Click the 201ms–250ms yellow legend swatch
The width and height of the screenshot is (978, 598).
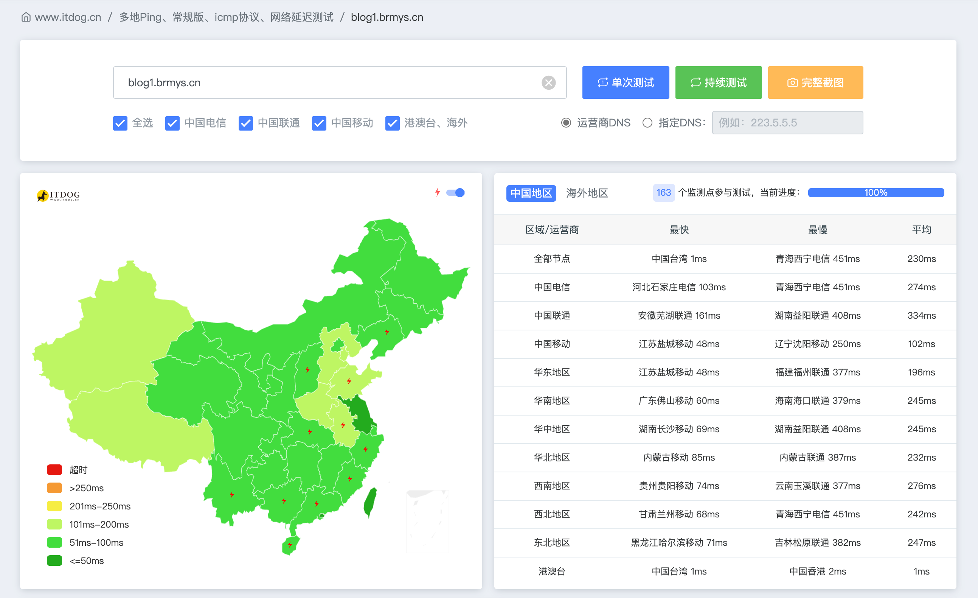pyautogui.click(x=54, y=506)
